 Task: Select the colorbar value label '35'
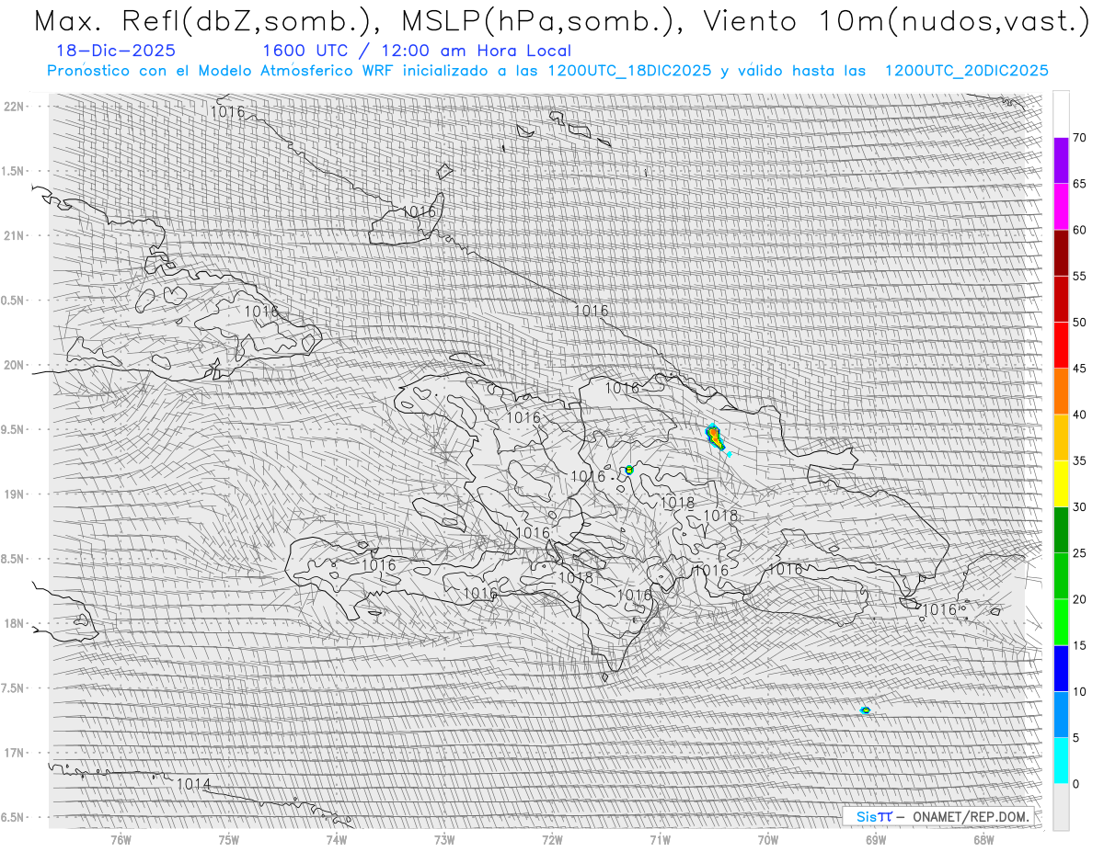point(1079,460)
